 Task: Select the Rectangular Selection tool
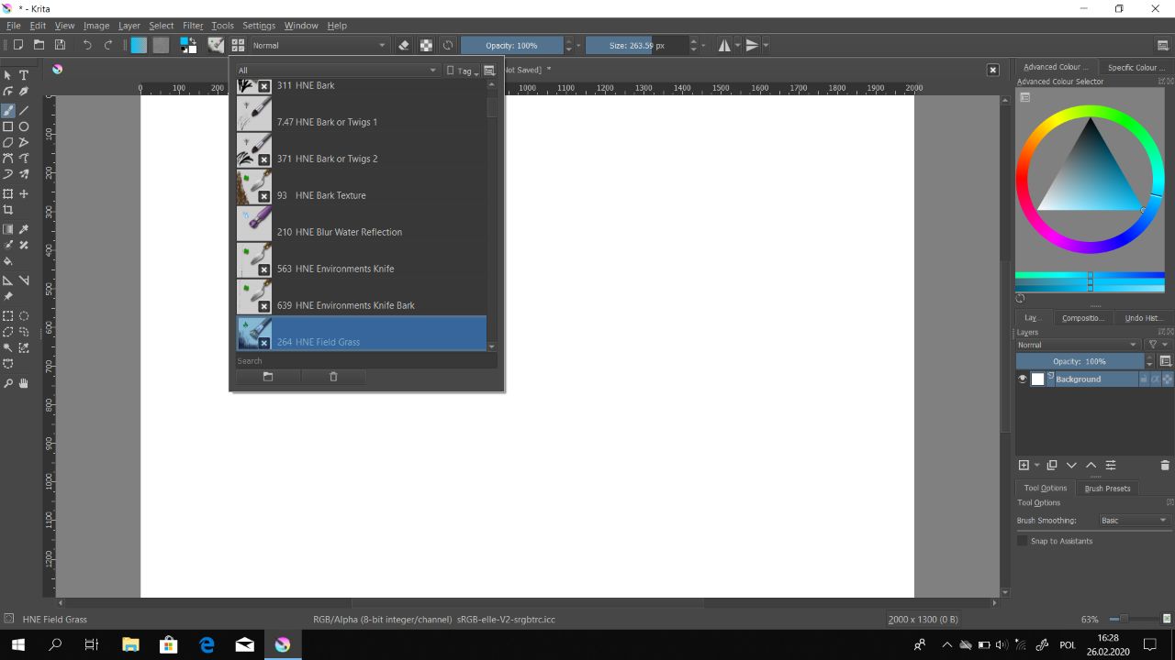(8, 315)
